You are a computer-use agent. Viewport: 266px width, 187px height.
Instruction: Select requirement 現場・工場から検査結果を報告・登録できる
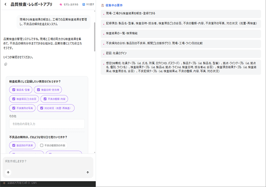click(x=181, y=14)
